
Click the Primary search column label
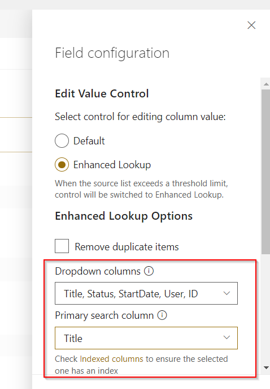[x=104, y=315]
